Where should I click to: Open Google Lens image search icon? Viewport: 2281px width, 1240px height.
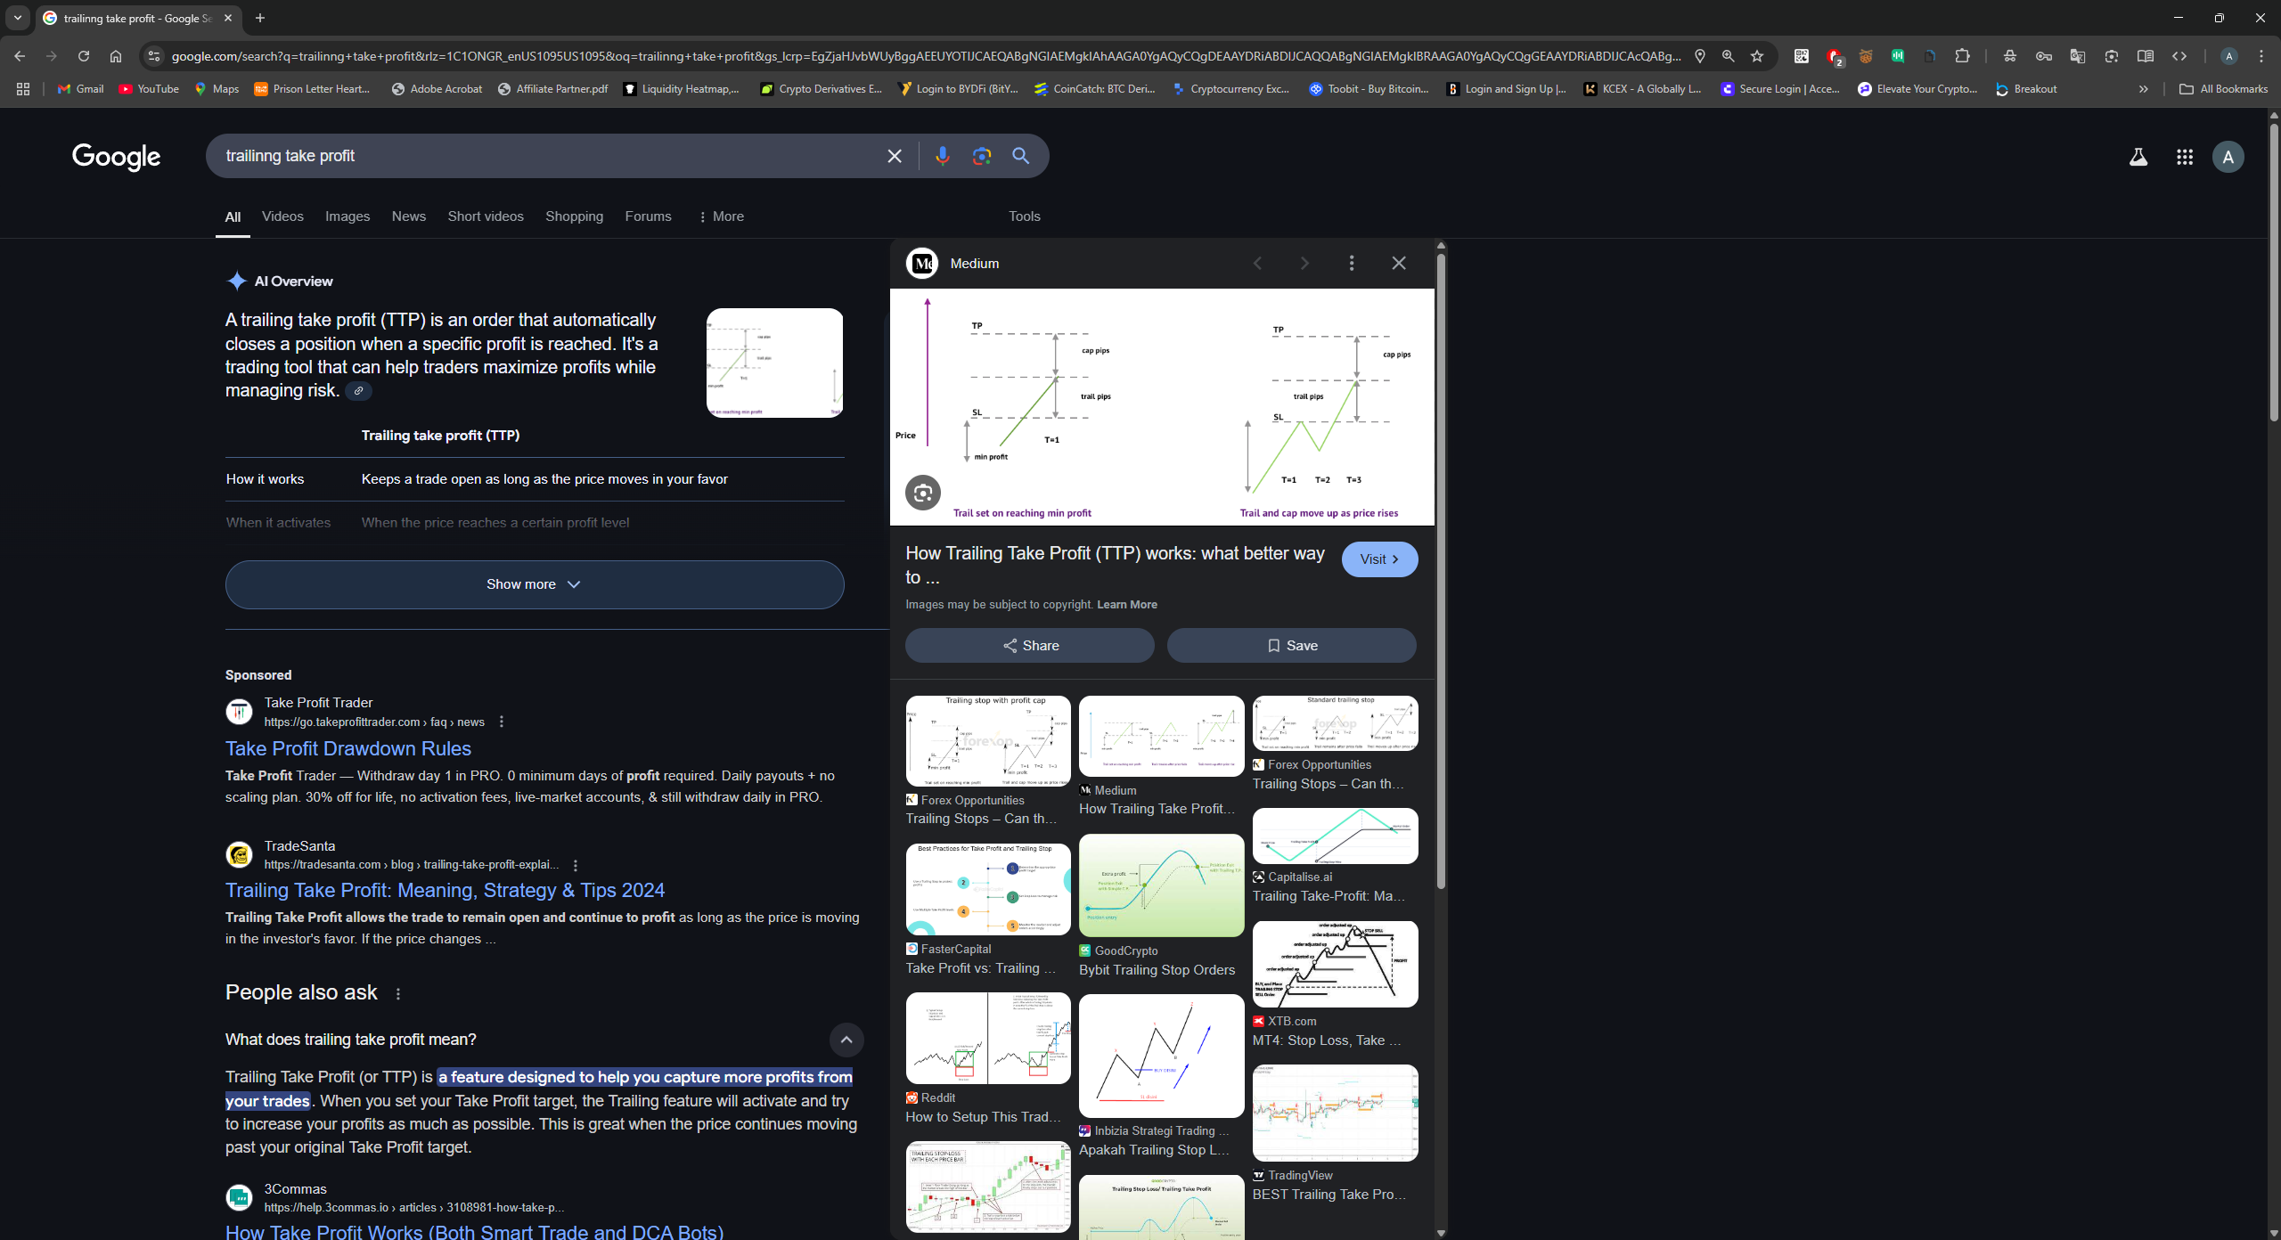pos(981,156)
